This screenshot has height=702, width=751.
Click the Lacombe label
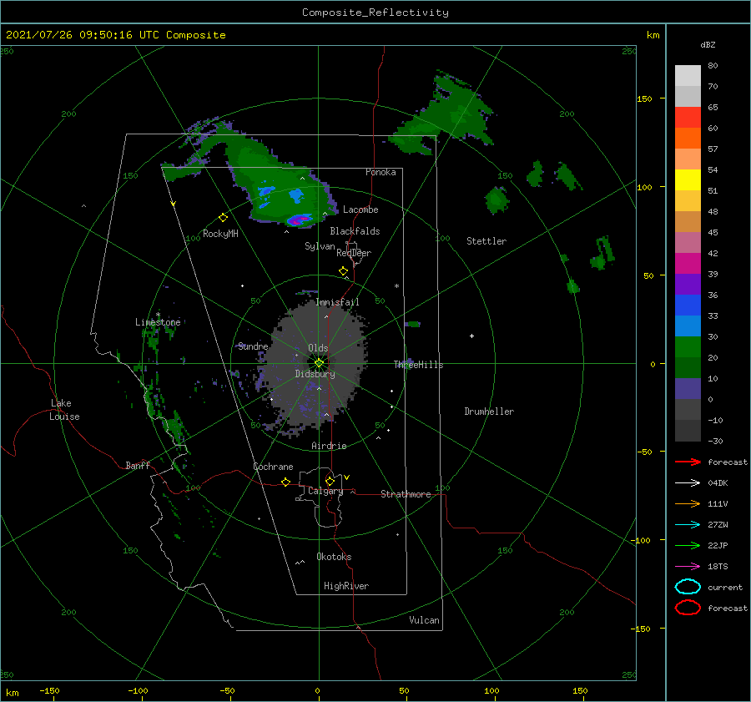(x=360, y=210)
